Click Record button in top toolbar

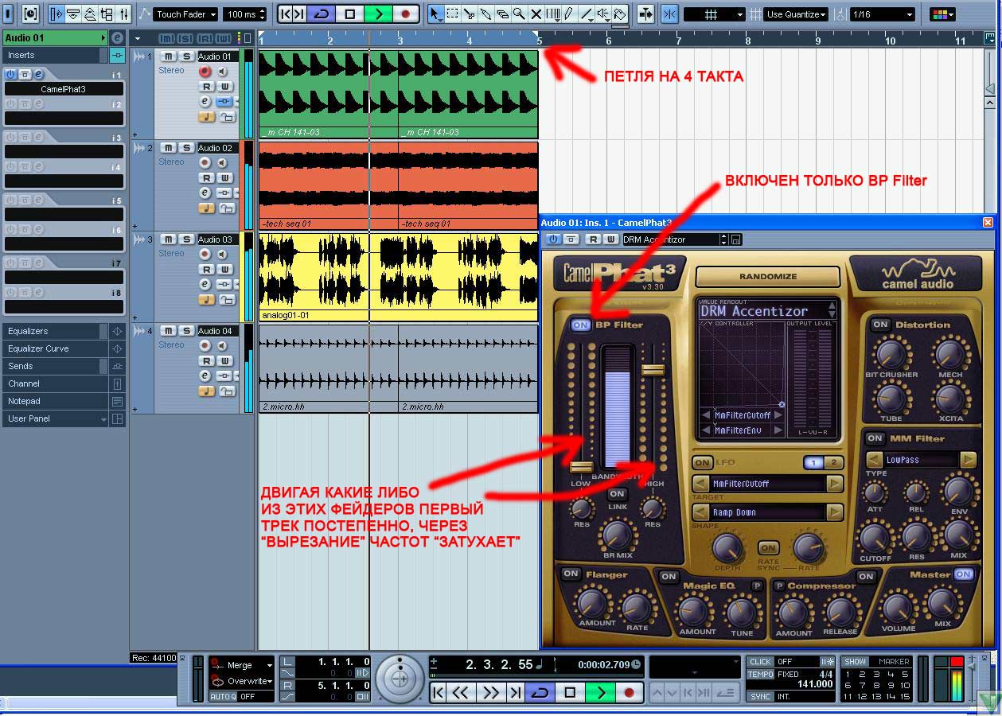(405, 14)
